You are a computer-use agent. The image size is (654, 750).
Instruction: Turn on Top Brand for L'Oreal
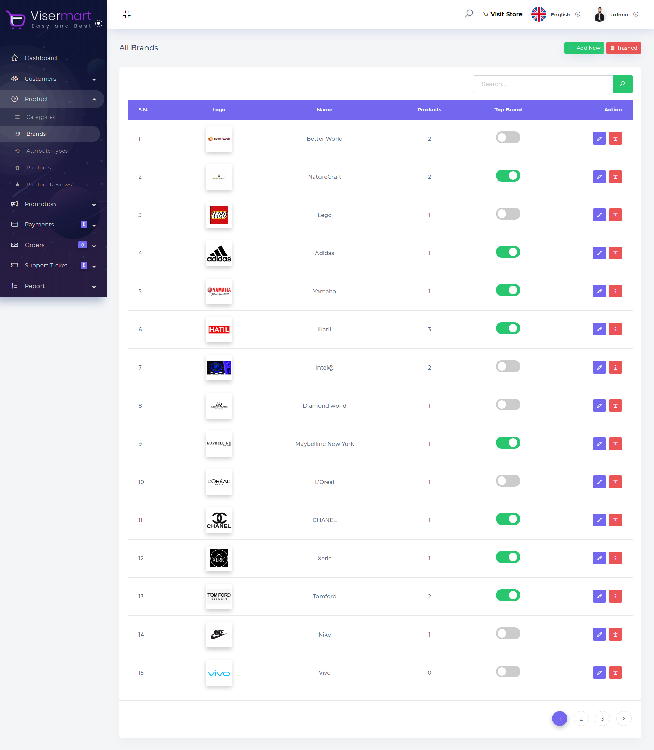click(x=508, y=481)
